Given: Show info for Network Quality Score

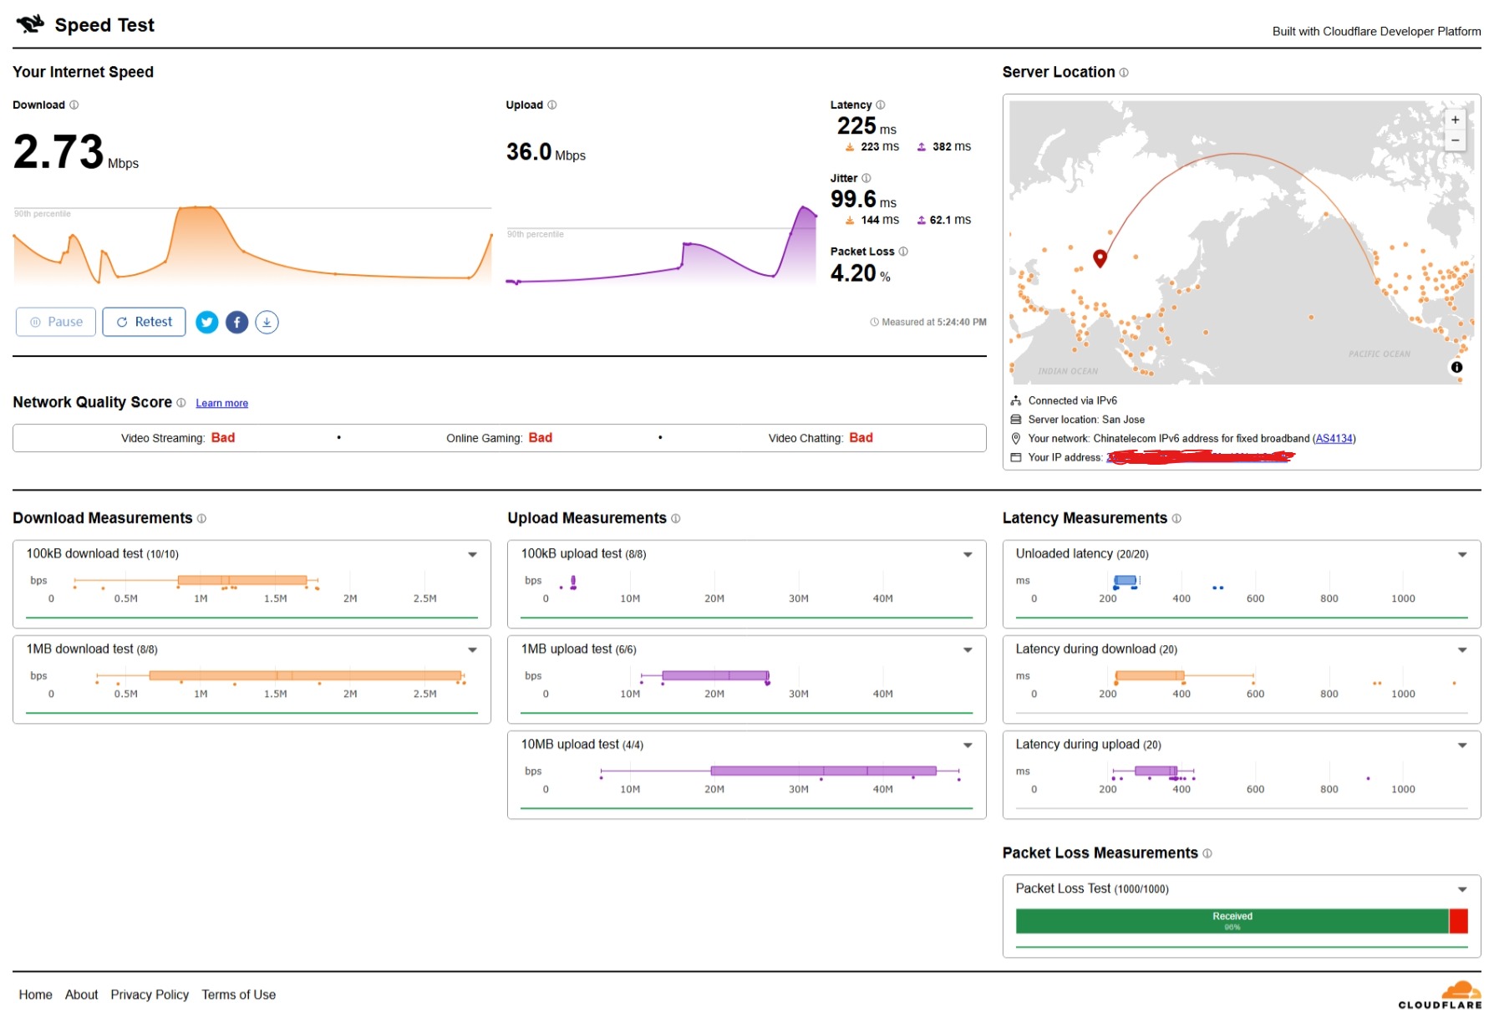Looking at the screenshot, I should [181, 403].
